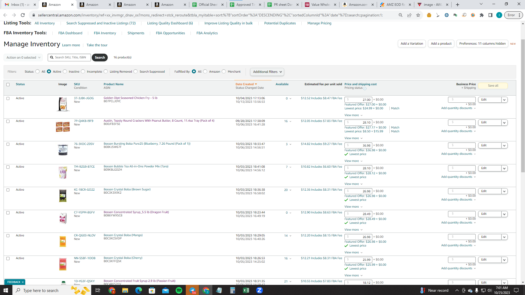The height and width of the screenshot is (295, 525).
Task: Open browser profile avatar
Action: (499, 15)
